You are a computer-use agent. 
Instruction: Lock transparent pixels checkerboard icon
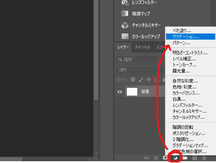tap(133, 80)
